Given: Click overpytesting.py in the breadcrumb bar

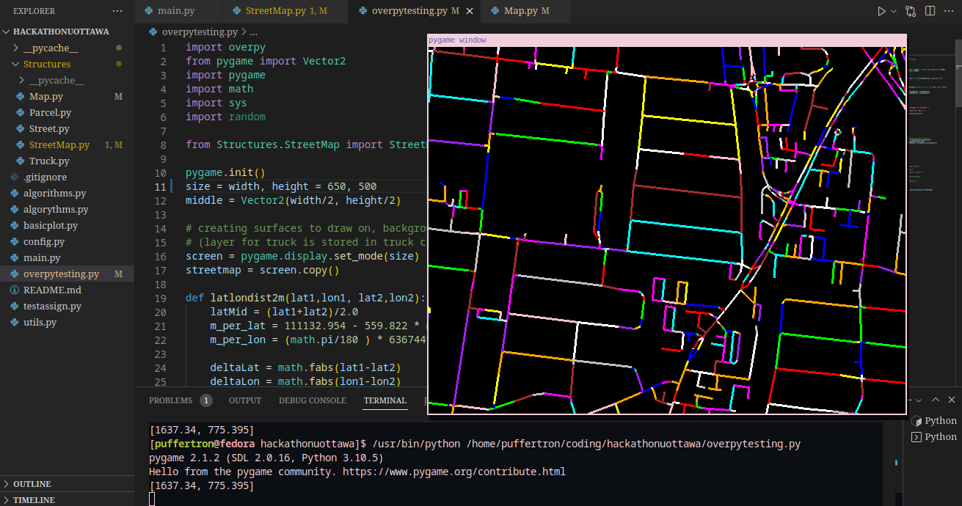Looking at the screenshot, I should 199,32.
